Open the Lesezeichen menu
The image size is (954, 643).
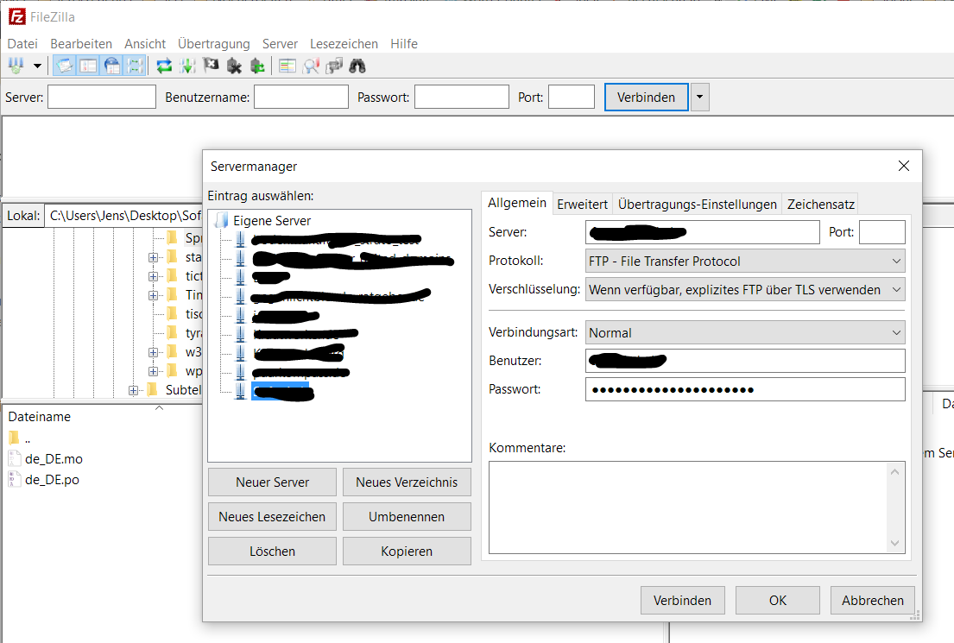coord(344,44)
